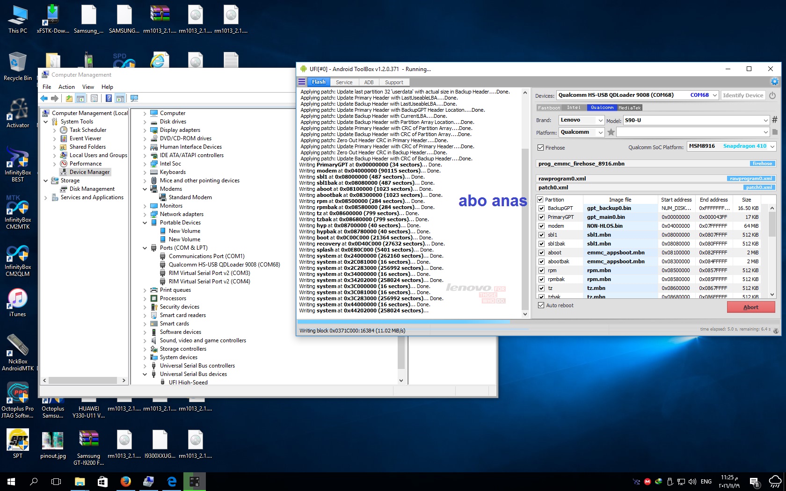Open the Brand Lenovo dropdown

(600, 120)
